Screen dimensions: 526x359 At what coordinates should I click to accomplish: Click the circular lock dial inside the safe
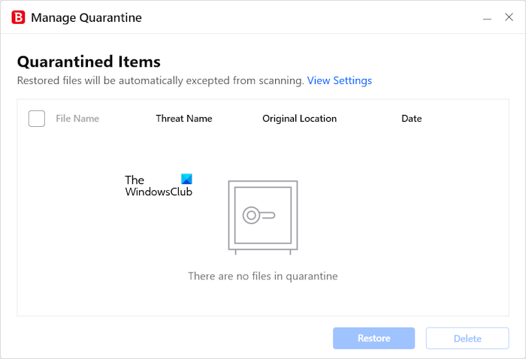[252, 216]
